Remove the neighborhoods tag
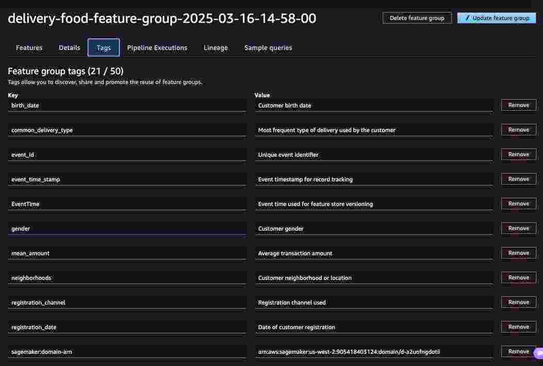The height and width of the screenshot is (366, 543). 518,278
